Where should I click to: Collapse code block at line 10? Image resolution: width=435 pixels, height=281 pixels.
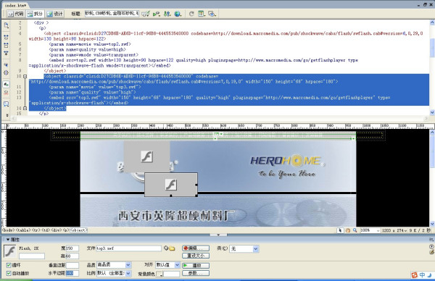[x=25, y=76]
